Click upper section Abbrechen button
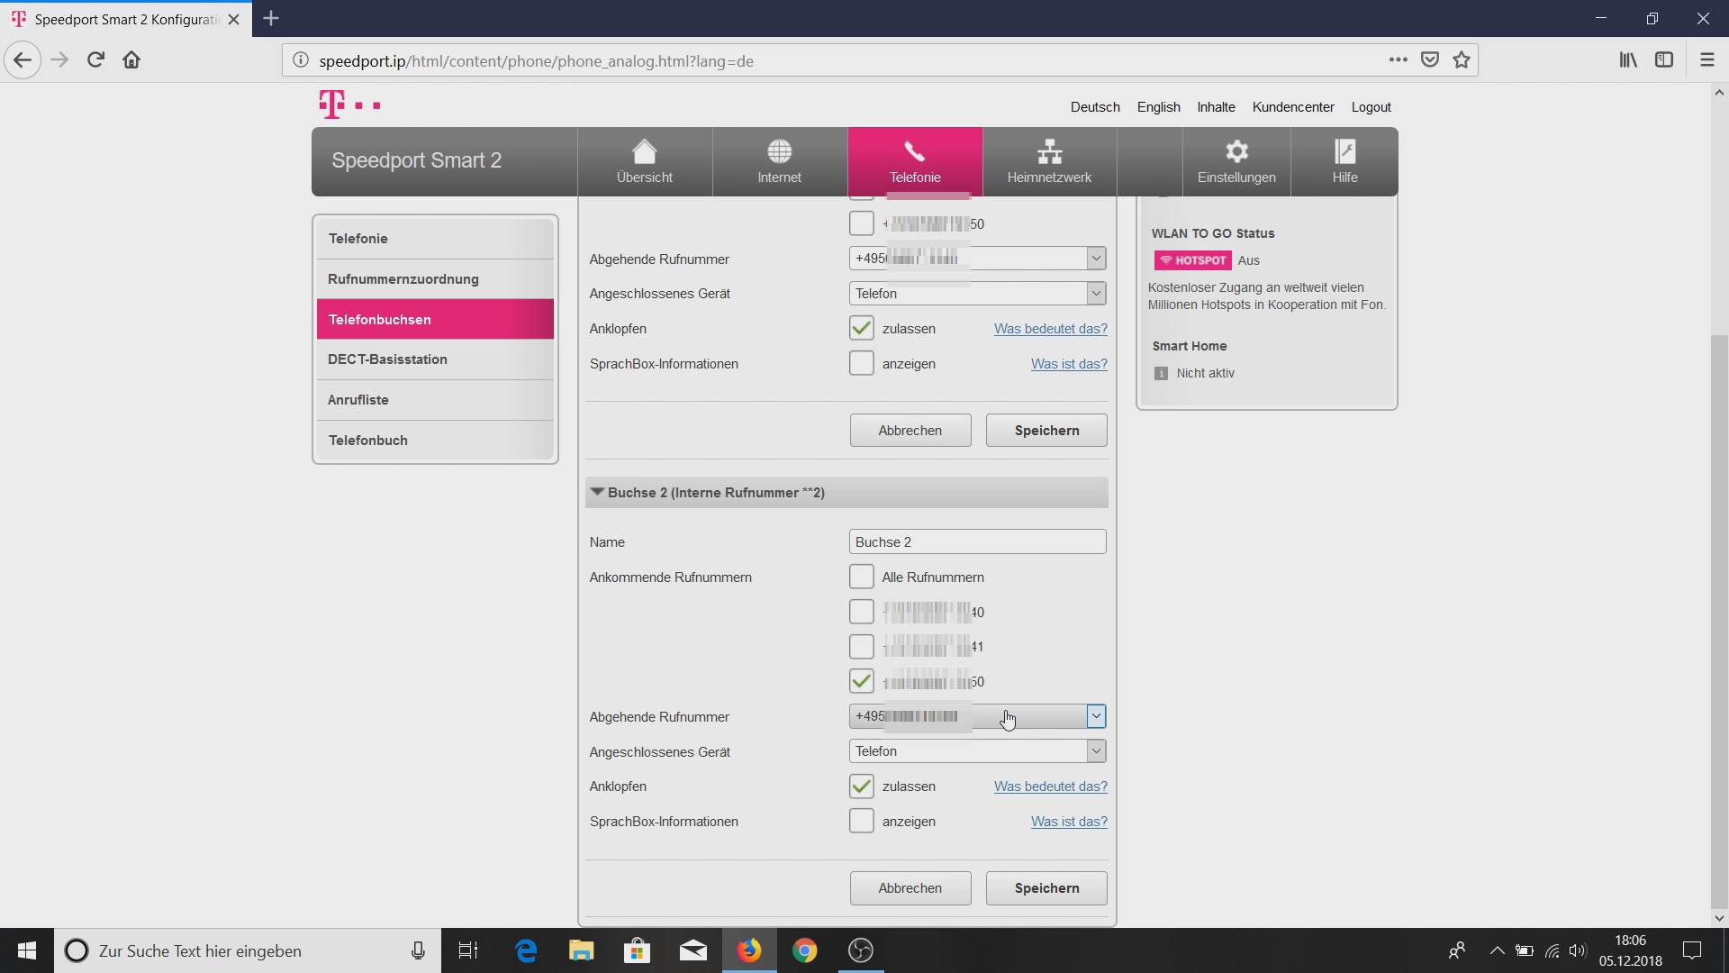Viewport: 1729px width, 973px height. click(x=910, y=431)
